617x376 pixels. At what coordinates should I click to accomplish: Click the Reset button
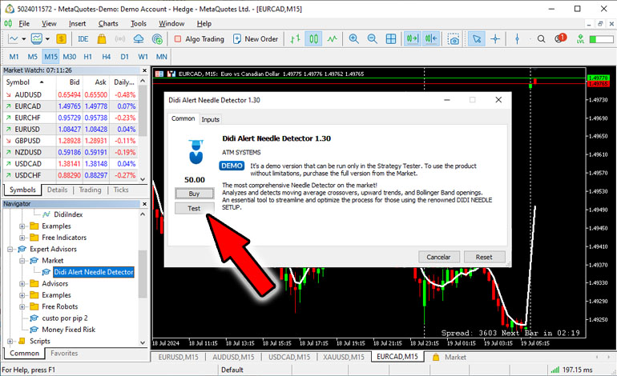coord(484,257)
